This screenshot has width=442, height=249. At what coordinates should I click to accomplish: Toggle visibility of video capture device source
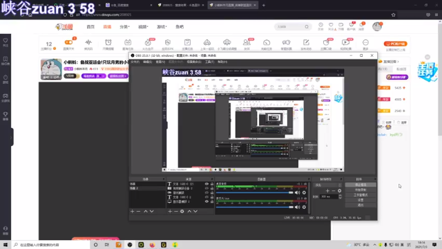point(206,188)
